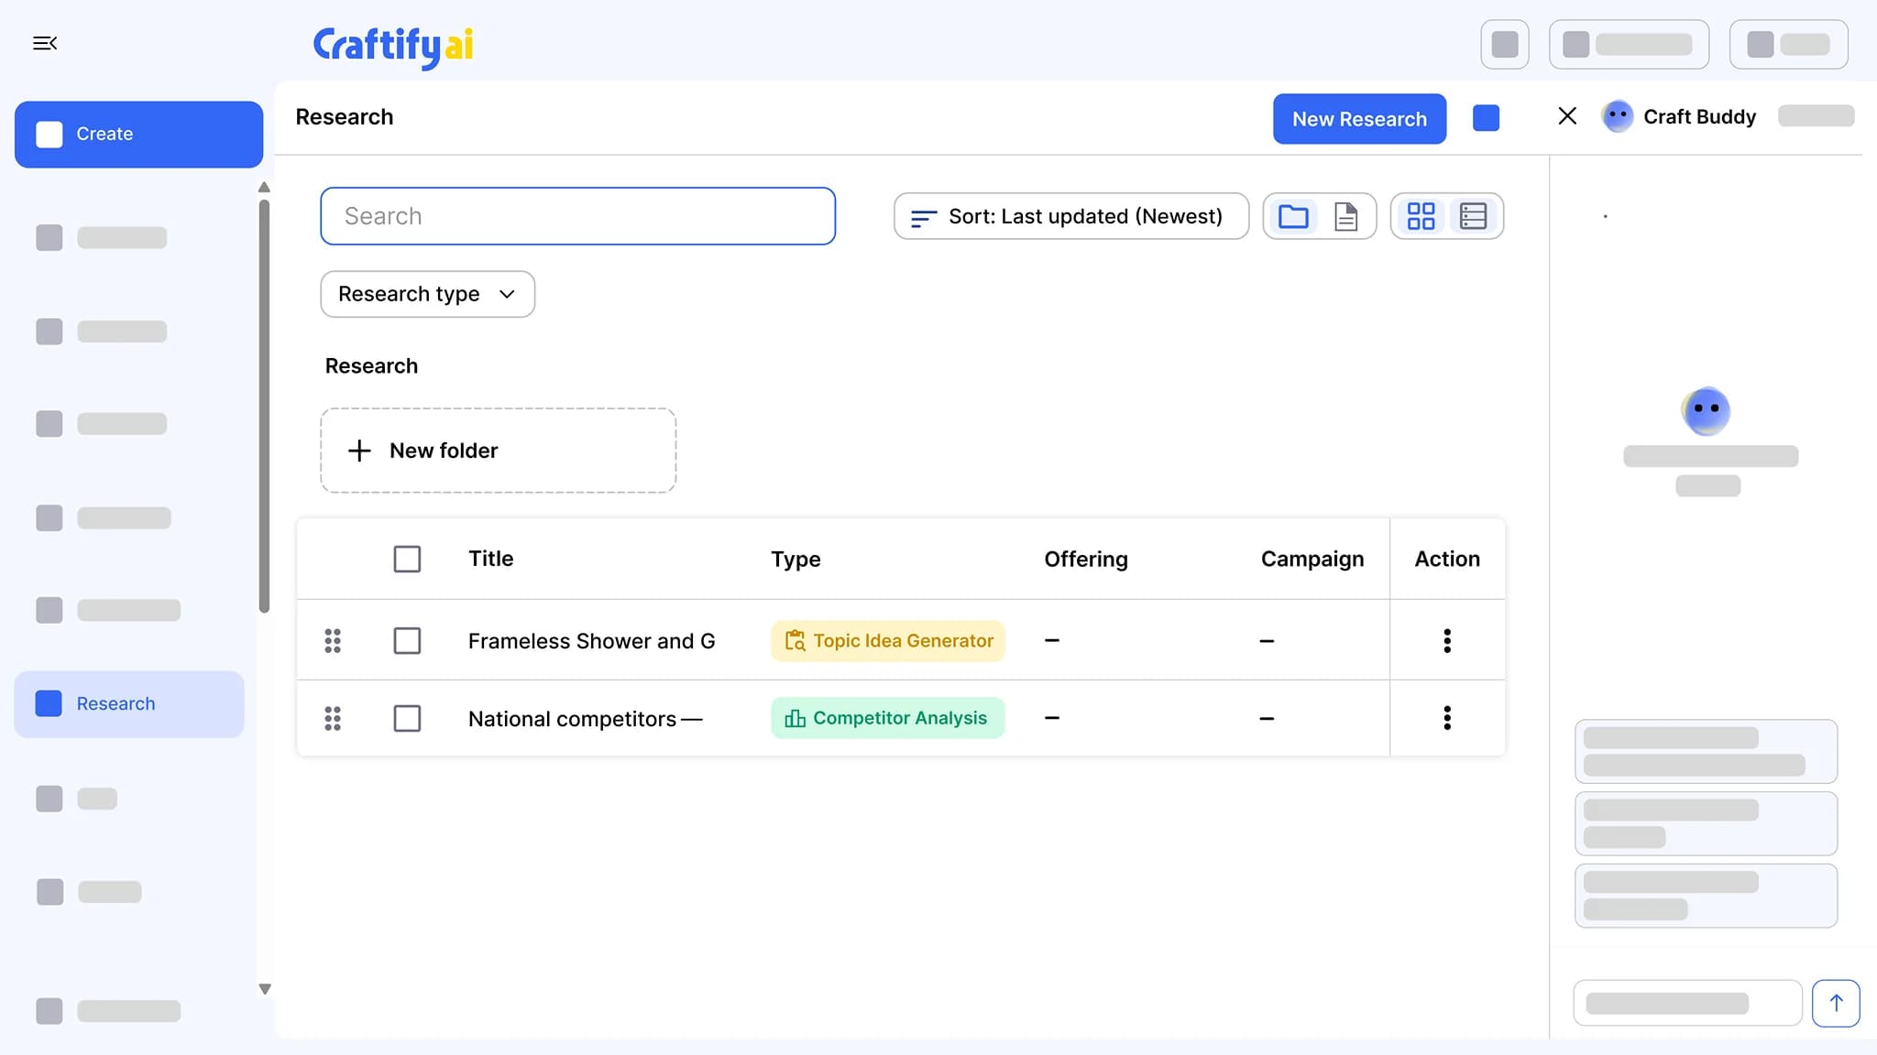Click the Campaign column header
Screen dimensions: 1877x1055
click(1312, 560)
